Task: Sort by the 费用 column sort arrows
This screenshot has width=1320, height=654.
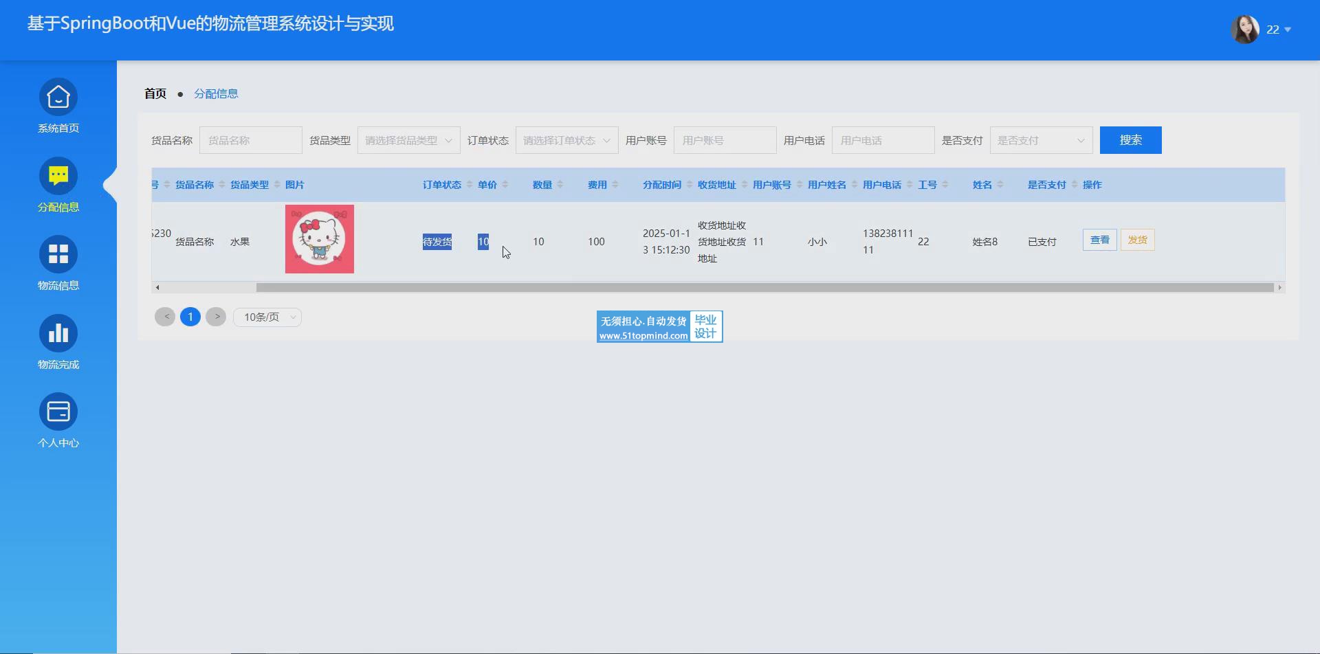Action: (x=615, y=185)
